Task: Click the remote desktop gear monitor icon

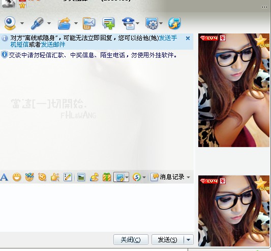Action: [152, 23]
